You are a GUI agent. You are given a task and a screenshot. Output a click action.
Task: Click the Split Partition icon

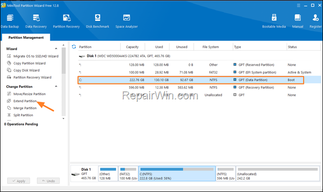point(9,115)
